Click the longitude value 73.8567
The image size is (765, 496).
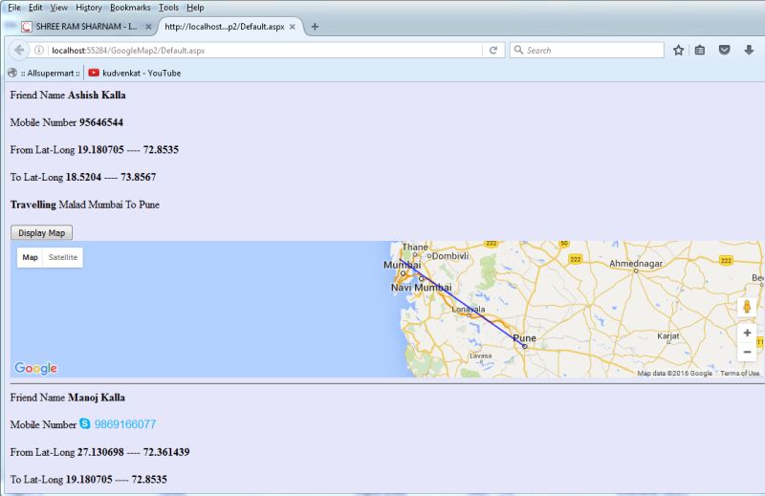[139, 177]
